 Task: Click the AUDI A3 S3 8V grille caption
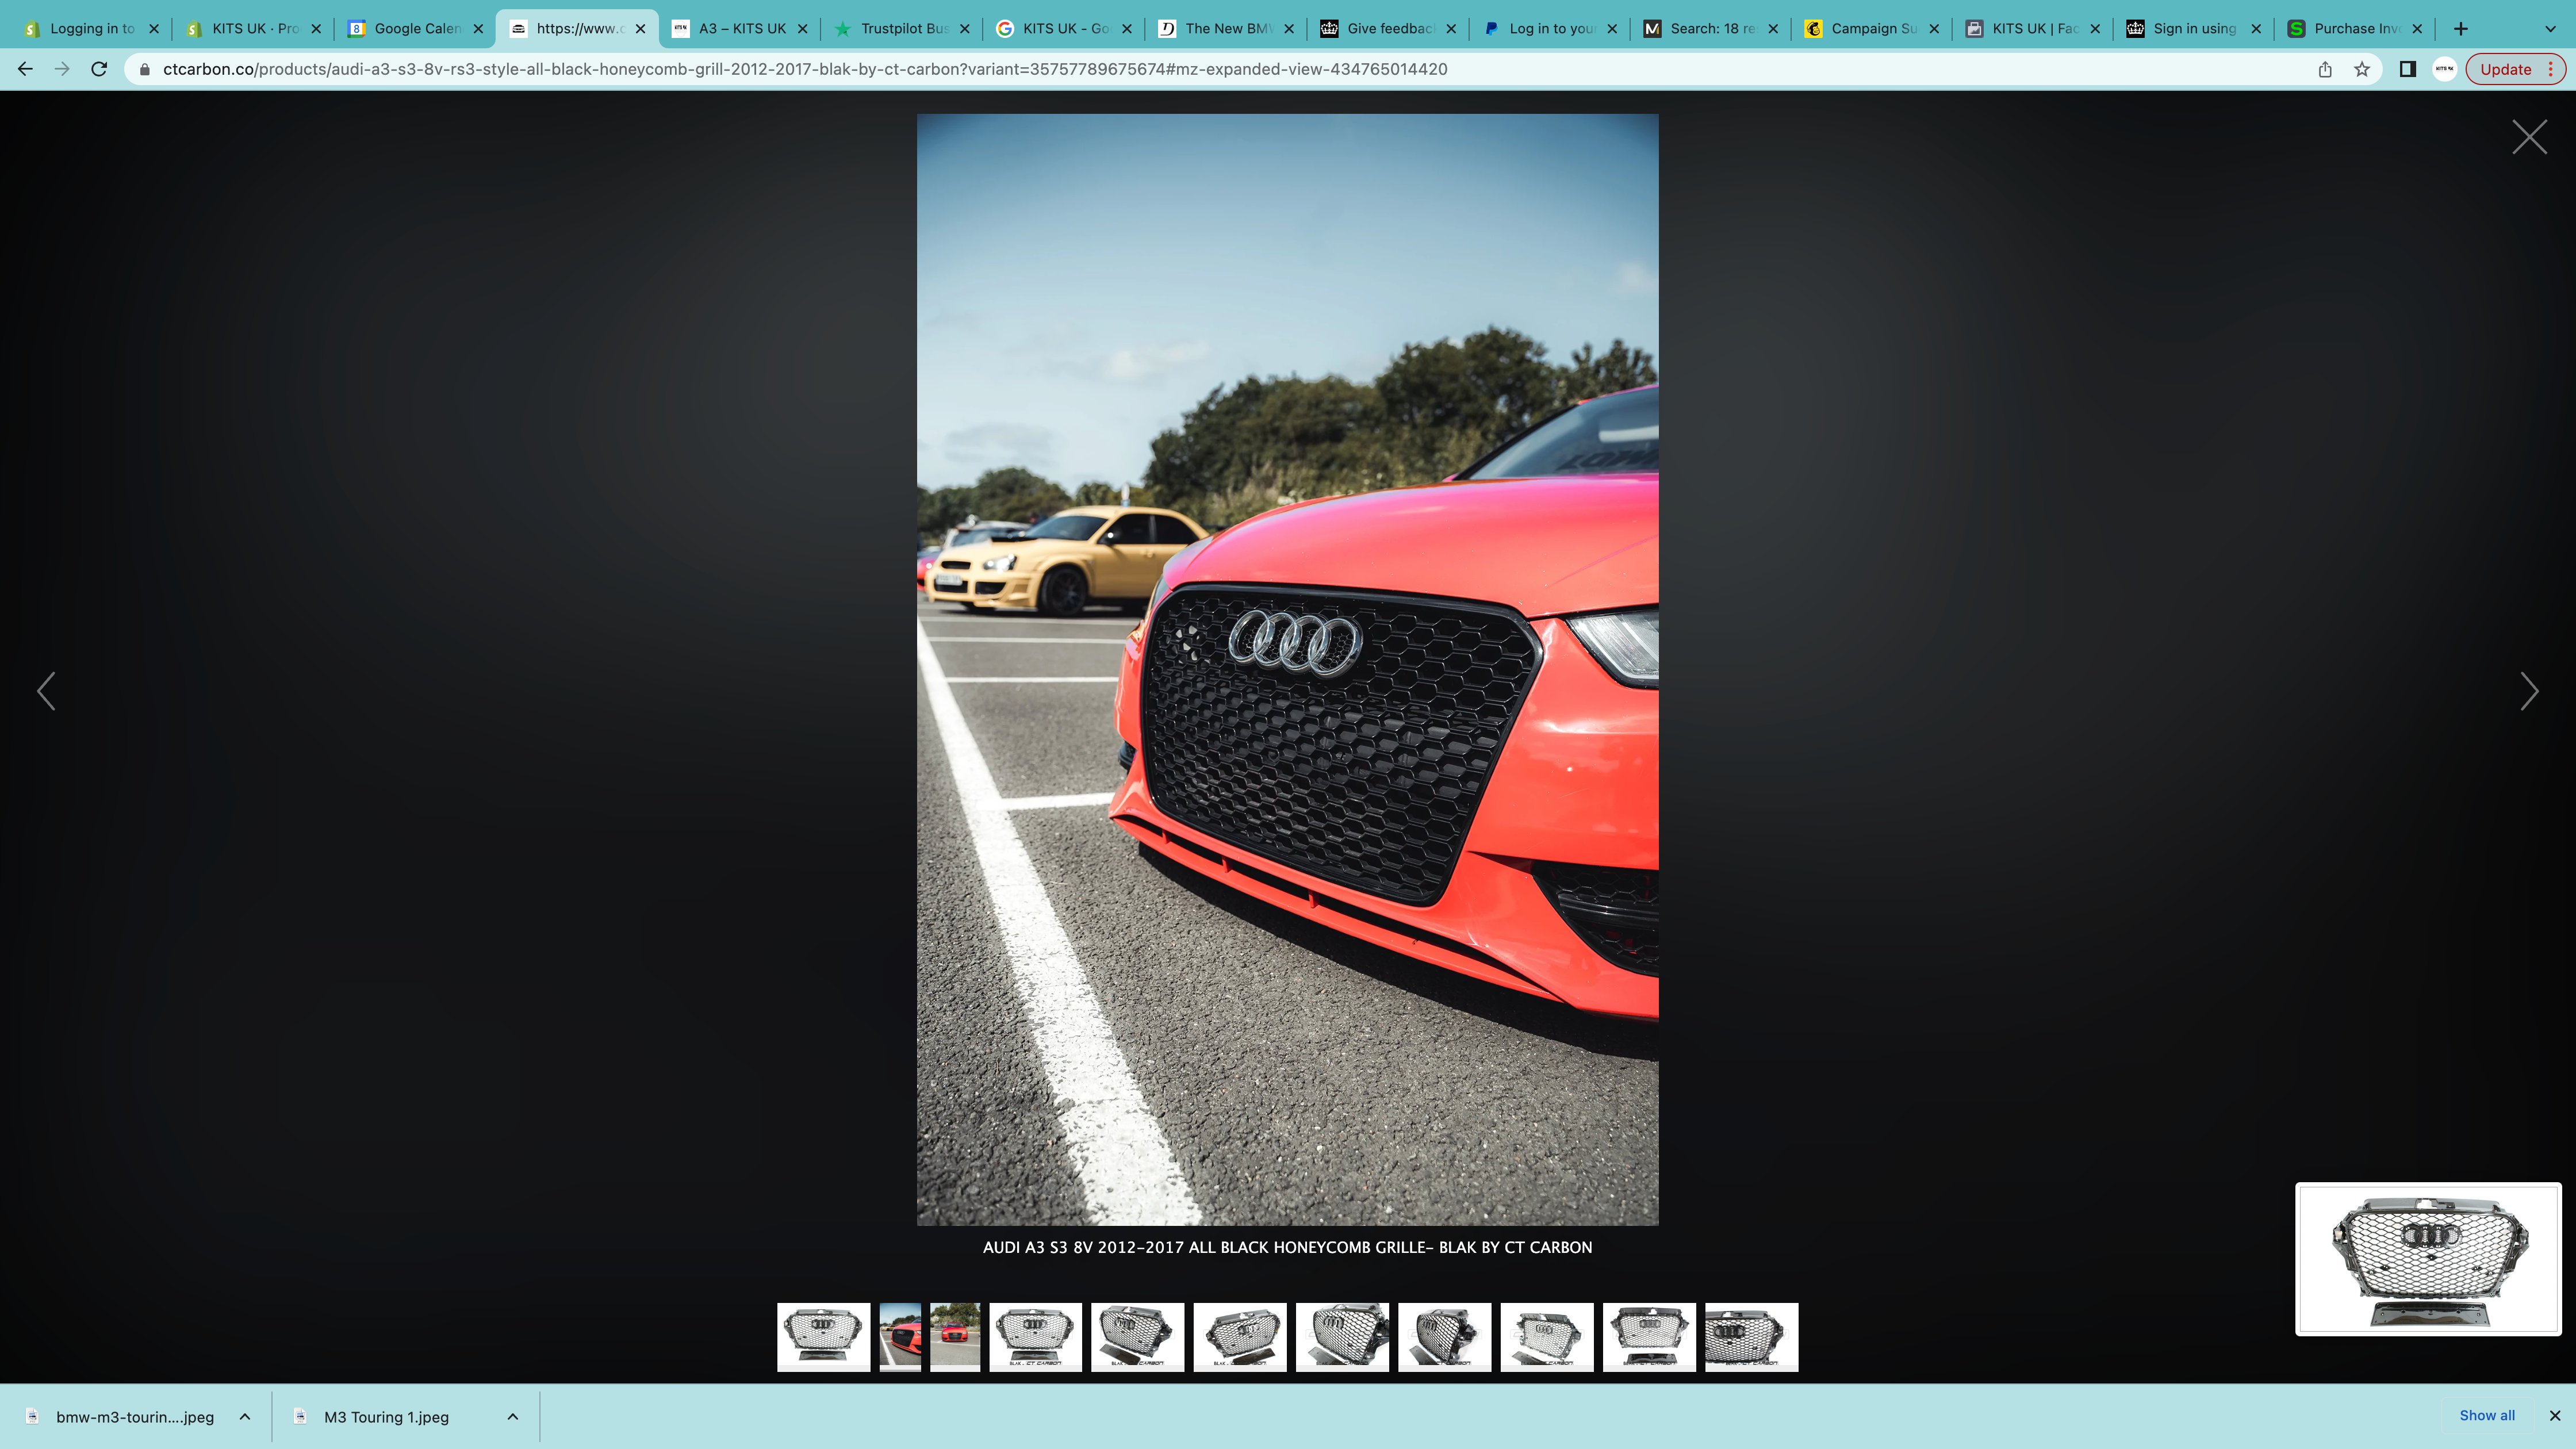tap(1287, 1247)
